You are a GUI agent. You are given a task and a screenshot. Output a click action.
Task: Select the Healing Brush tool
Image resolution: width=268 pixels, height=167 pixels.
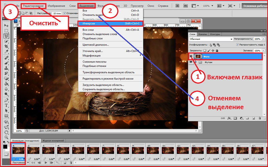pyautogui.click(x=6, y=58)
